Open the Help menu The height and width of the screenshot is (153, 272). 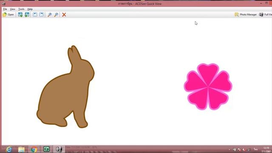[x=30, y=9]
